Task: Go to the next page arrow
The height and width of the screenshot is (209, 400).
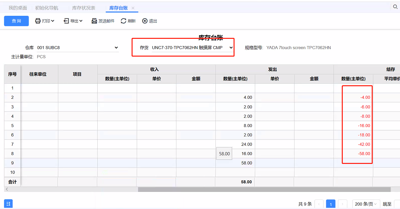Action: click(343, 204)
